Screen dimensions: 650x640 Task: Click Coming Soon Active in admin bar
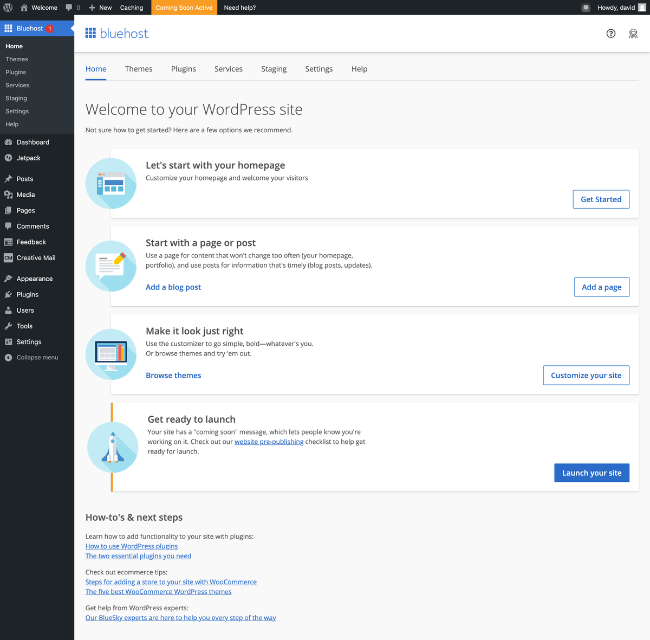point(184,8)
